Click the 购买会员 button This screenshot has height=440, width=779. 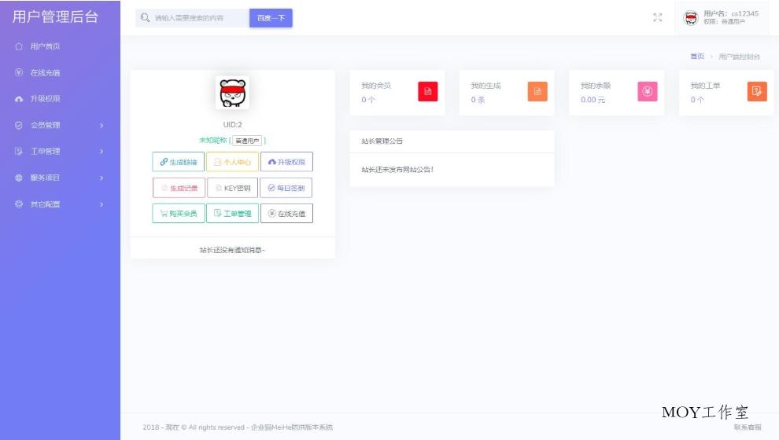[179, 213]
